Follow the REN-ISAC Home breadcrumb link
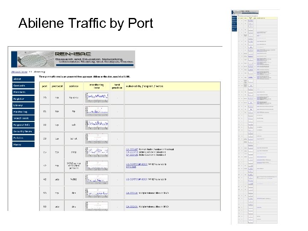The width and height of the screenshot is (308, 231). [19, 72]
